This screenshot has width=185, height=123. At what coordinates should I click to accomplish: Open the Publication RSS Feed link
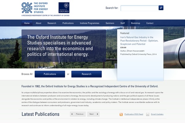(x=134, y=114)
